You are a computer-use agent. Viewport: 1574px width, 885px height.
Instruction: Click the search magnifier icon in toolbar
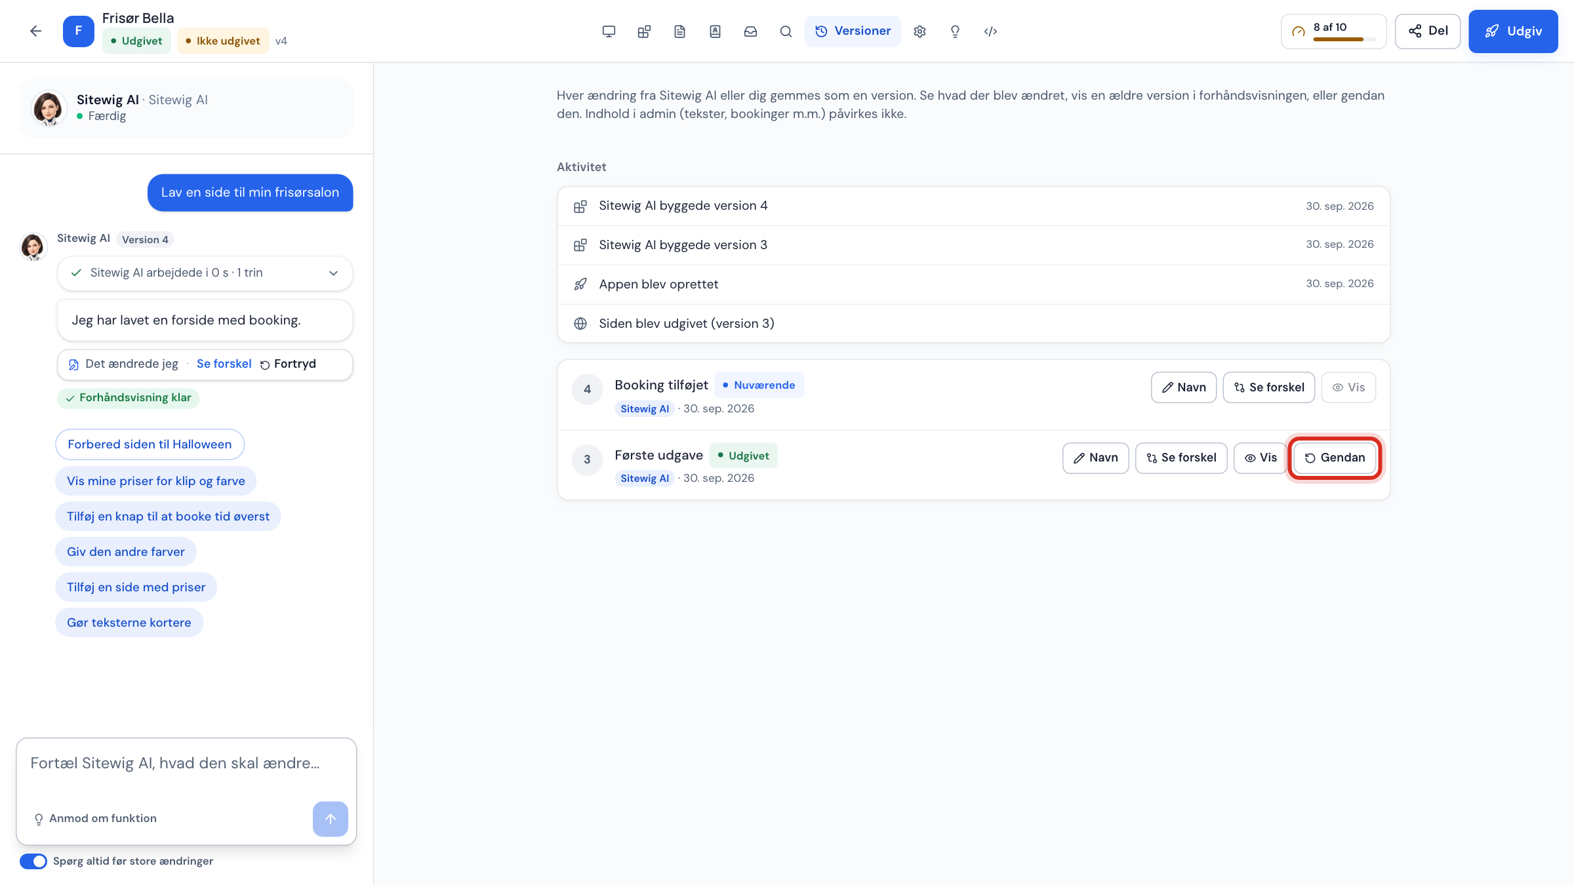pos(786,31)
